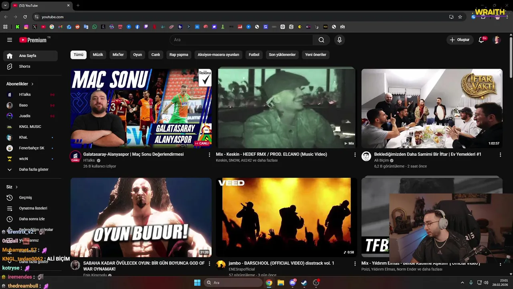
Task: Open the Ali Biçim channel name link
Action: click(382, 161)
